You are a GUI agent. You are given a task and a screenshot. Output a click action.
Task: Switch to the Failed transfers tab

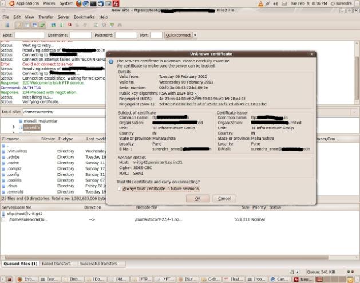[56, 264]
